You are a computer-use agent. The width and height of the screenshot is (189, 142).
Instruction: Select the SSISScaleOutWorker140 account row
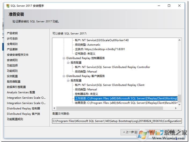[x=102, y=40]
